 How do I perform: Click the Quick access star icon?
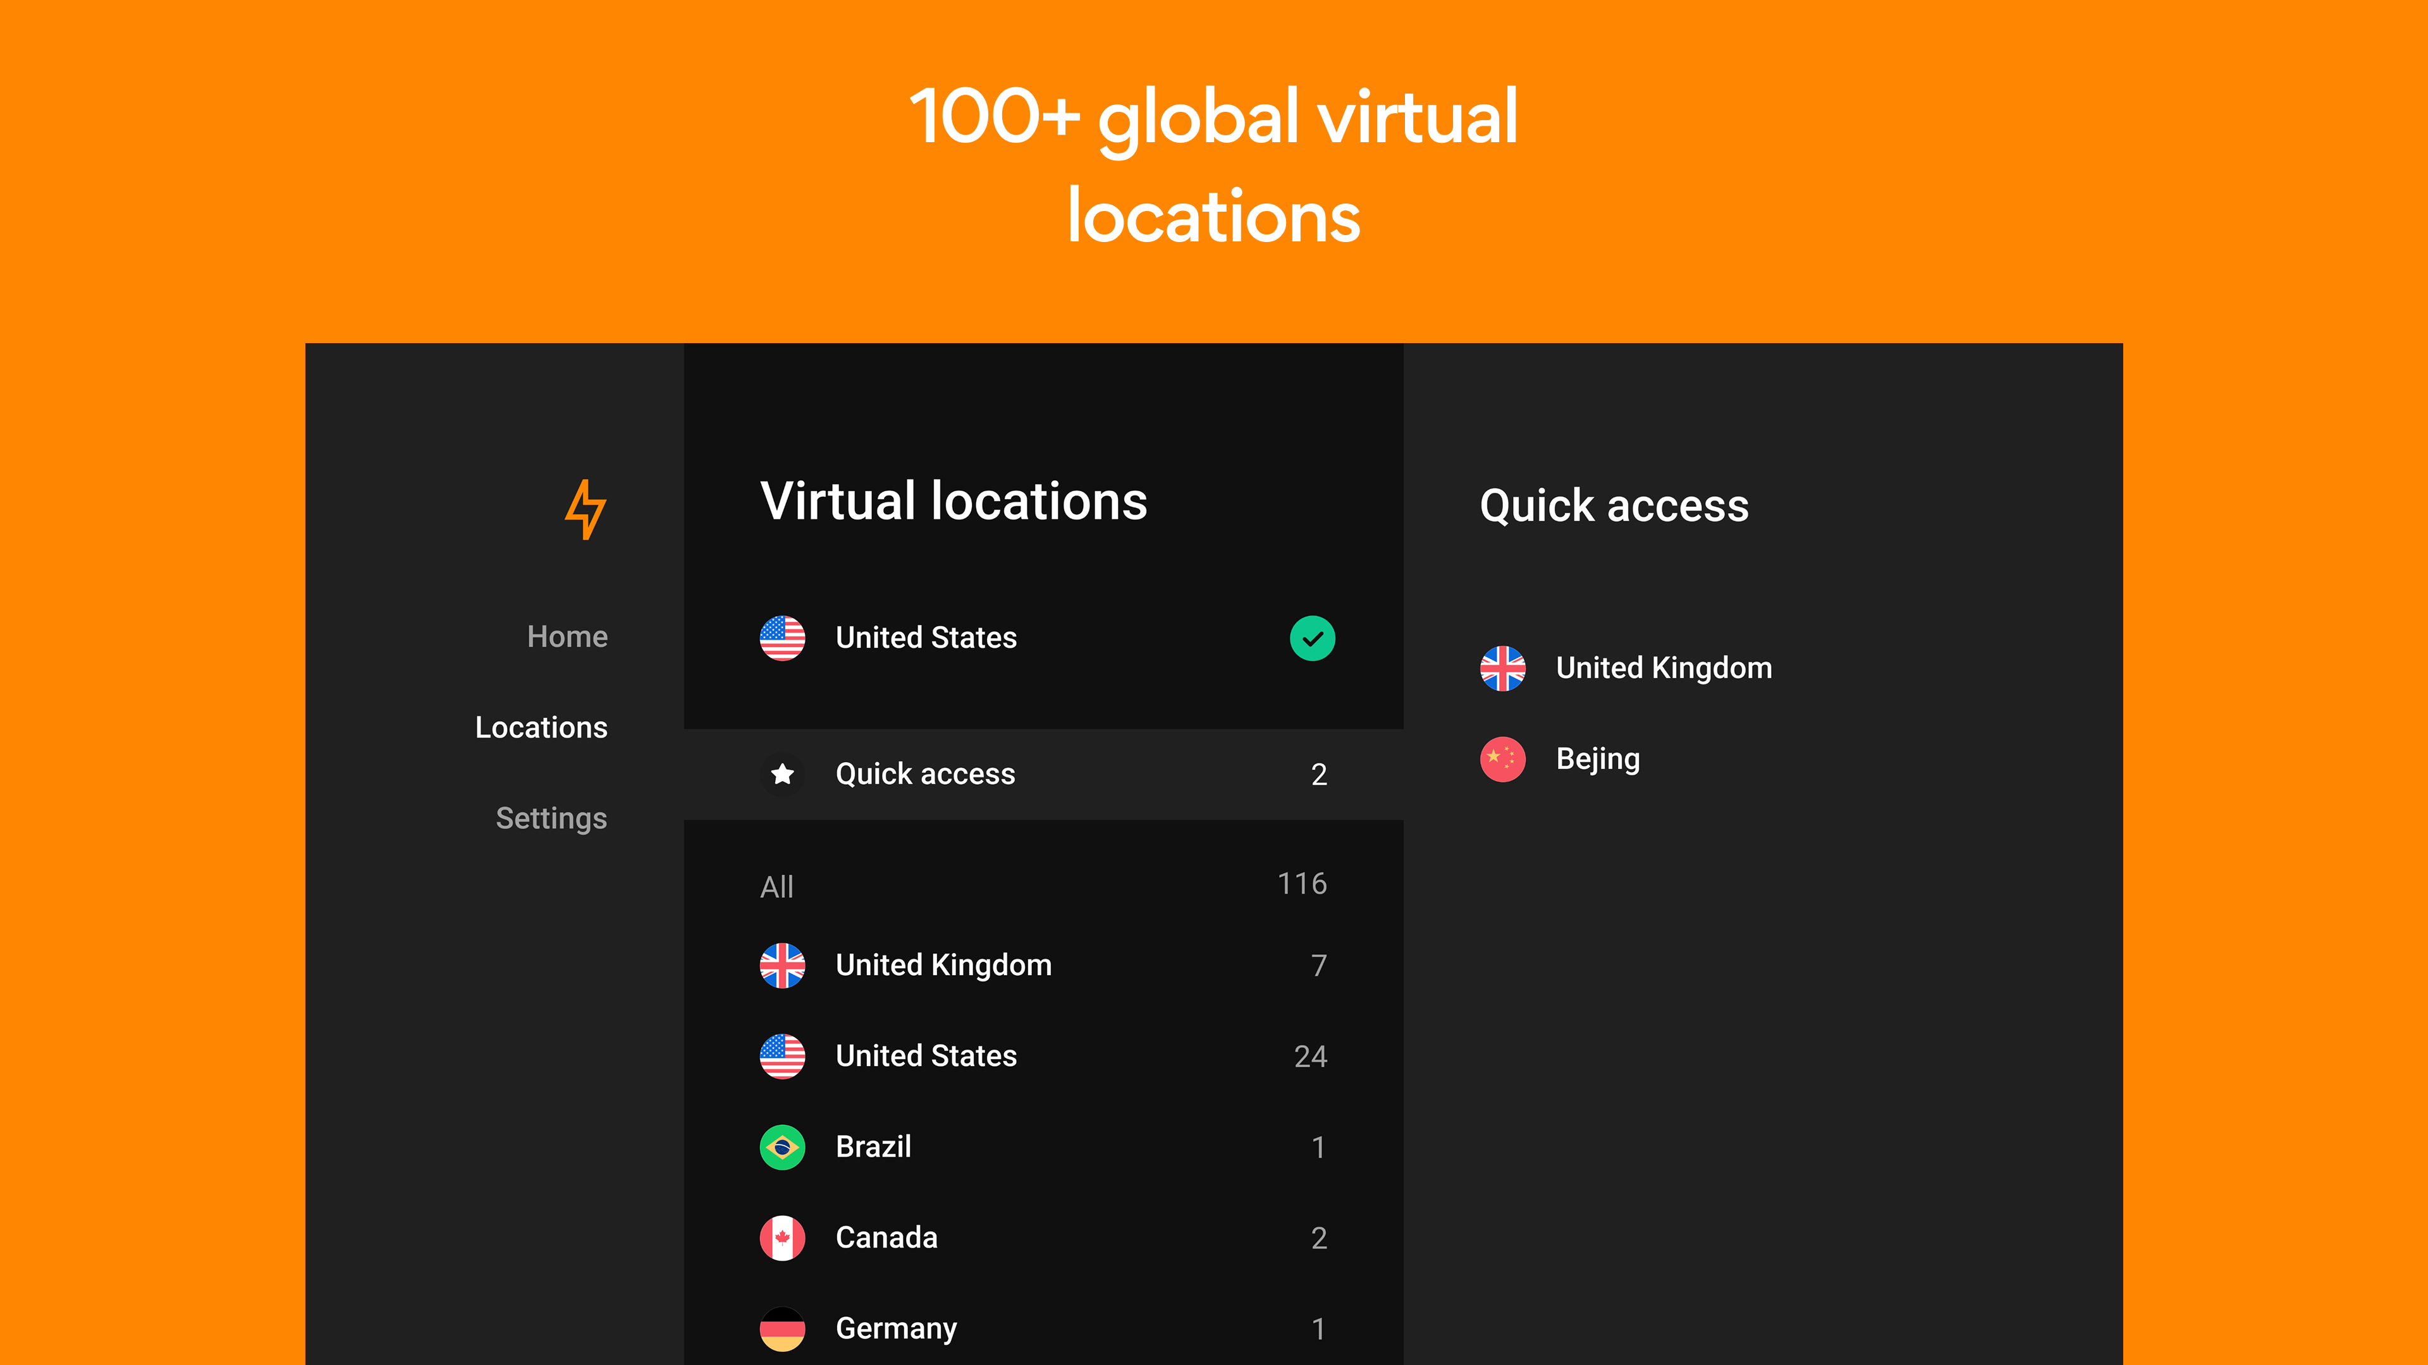[x=782, y=774]
